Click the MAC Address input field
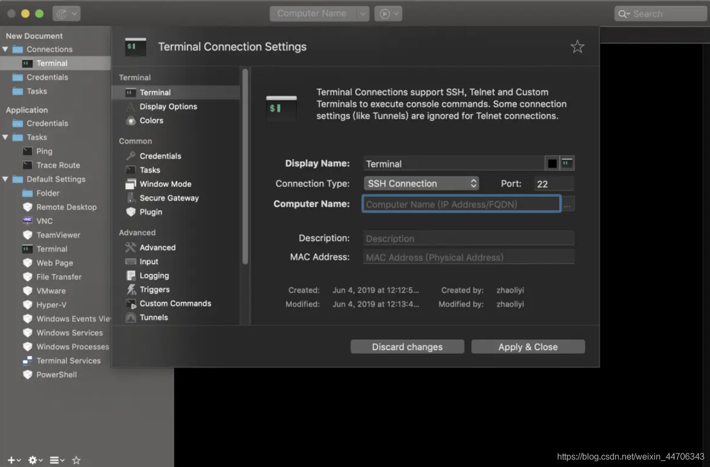The image size is (710, 467). coord(468,257)
